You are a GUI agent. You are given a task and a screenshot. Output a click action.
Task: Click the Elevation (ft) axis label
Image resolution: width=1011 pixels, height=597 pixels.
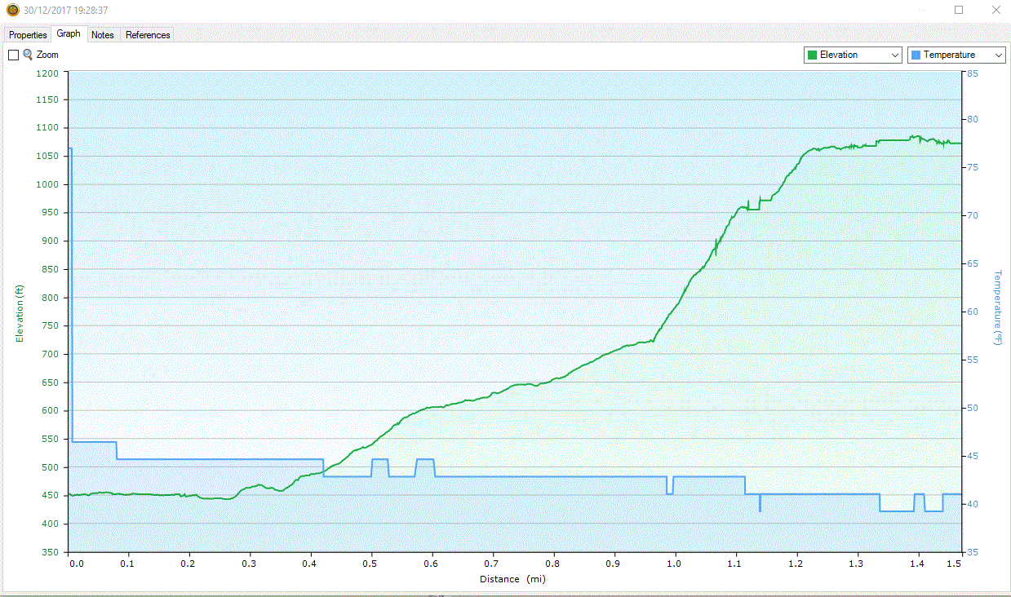(20, 313)
